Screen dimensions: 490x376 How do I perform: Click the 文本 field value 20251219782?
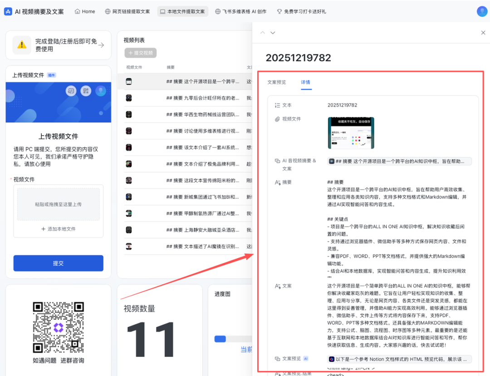342,105
